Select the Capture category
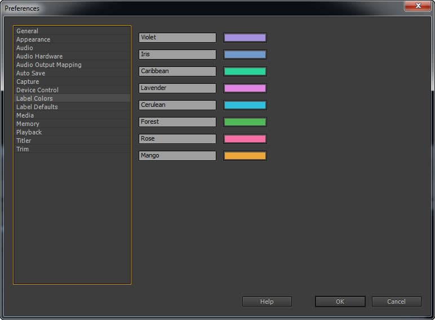Viewport: 435px width, 320px height. coord(72,82)
